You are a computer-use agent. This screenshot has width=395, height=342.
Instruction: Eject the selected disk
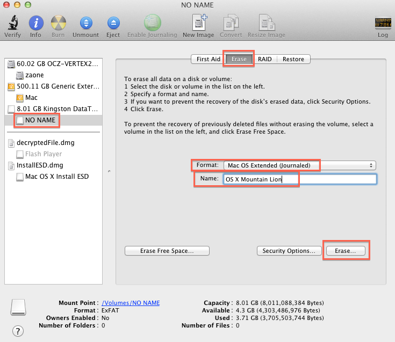coord(113,23)
